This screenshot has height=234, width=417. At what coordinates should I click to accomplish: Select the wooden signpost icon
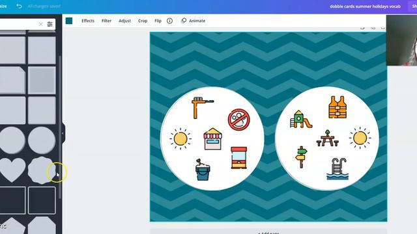tap(301, 157)
